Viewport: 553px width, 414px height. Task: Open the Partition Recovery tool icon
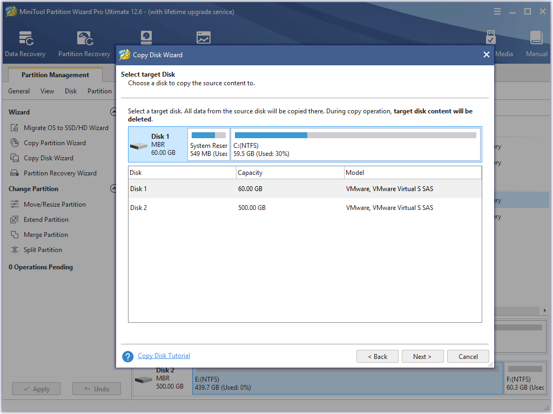click(85, 38)
